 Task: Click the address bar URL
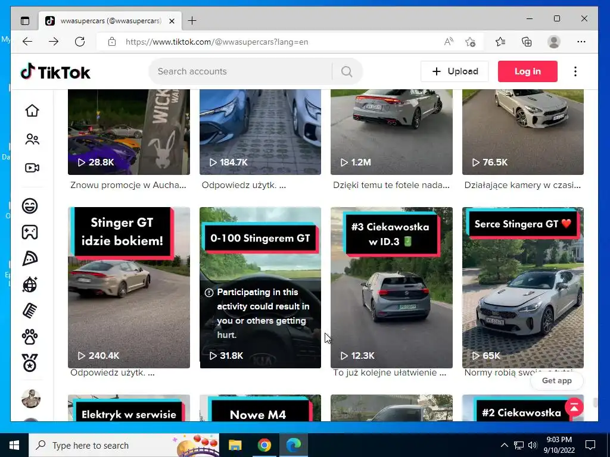point(217,42)
